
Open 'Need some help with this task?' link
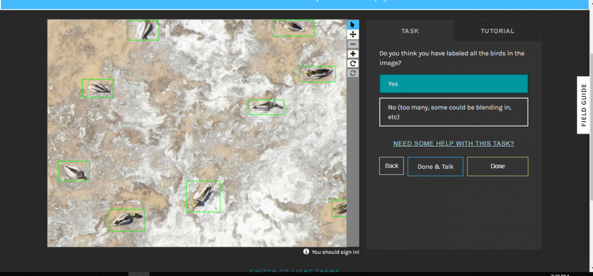[x=454, y=143]
